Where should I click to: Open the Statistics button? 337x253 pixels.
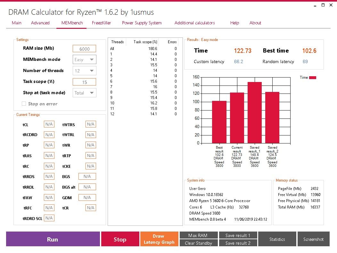(x=277, y=239)
